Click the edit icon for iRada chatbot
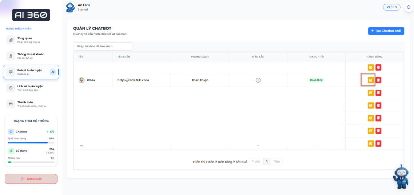The image size is (414, 195). click(371, 80)
